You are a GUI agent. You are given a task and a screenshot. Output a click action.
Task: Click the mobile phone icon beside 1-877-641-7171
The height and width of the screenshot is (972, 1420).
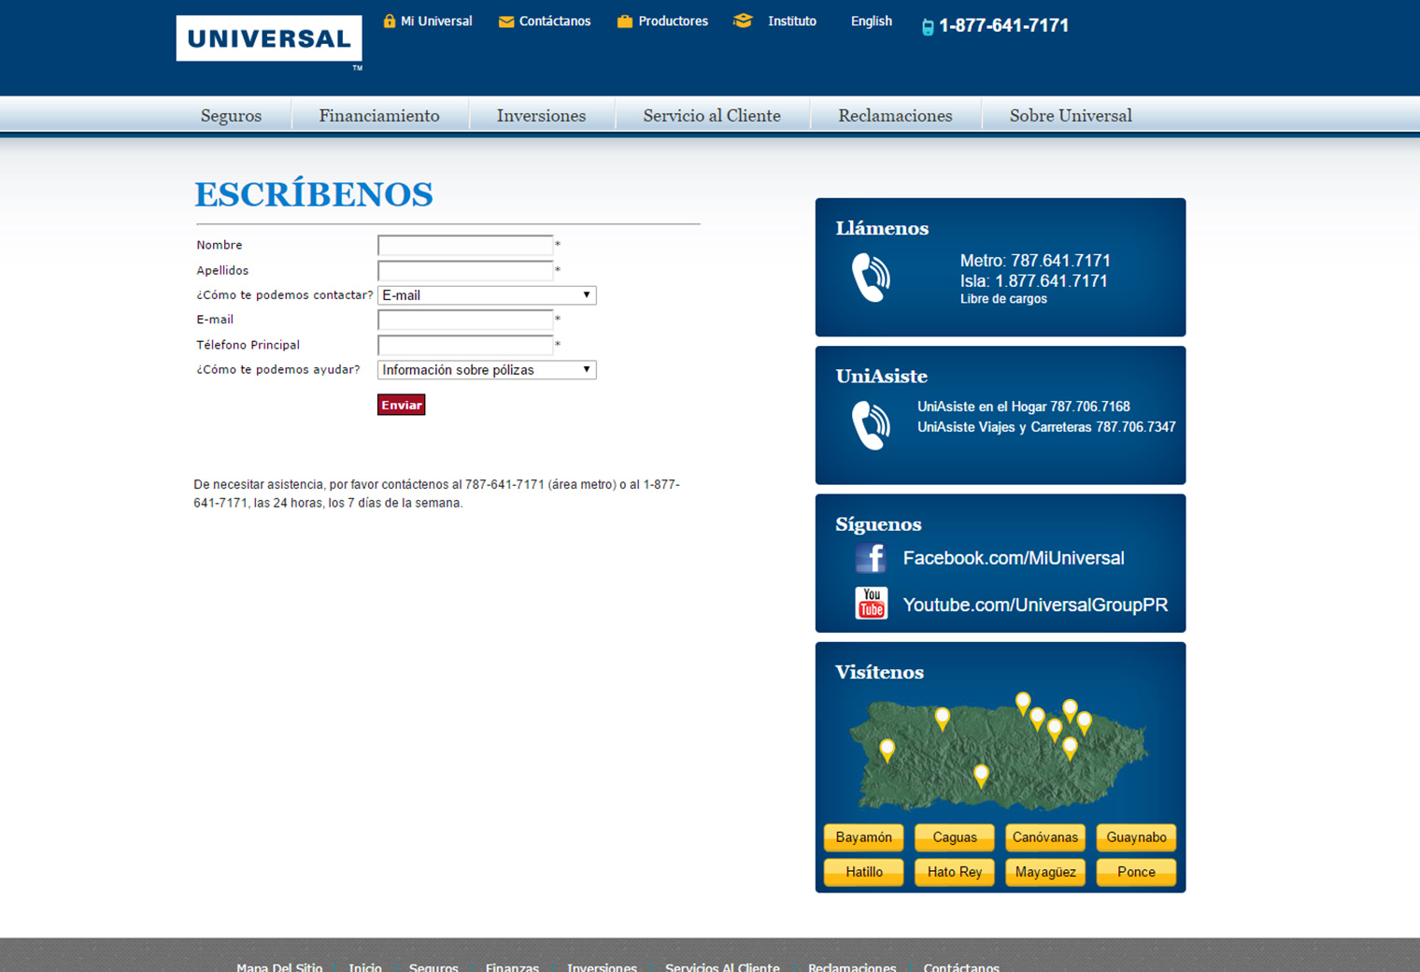pos(928,27)
